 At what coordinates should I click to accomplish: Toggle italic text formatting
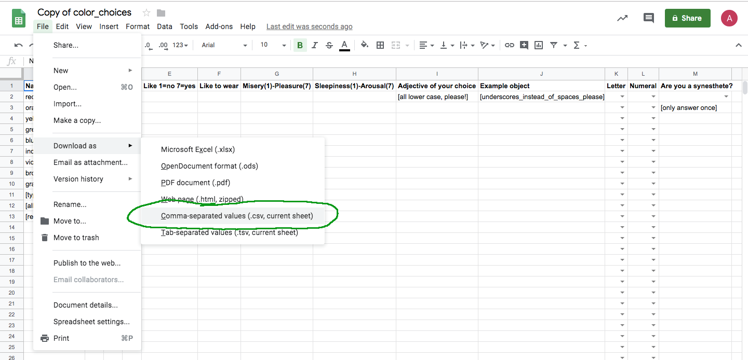tap(314, 45)
